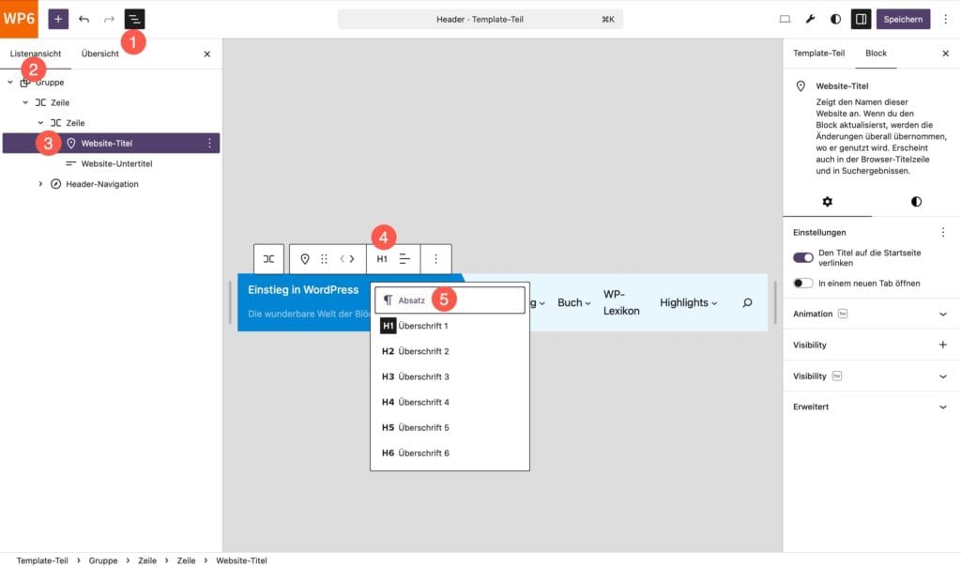The image size is (961, 568).
Task: Toggle the settings sidebar panel button
Action: 861,19
